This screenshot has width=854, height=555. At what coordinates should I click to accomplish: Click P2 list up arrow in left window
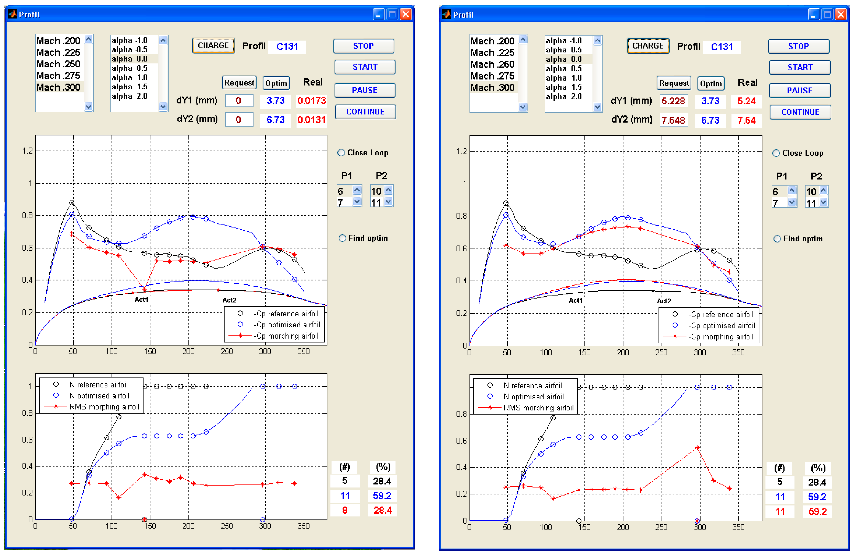coord(388,189)
